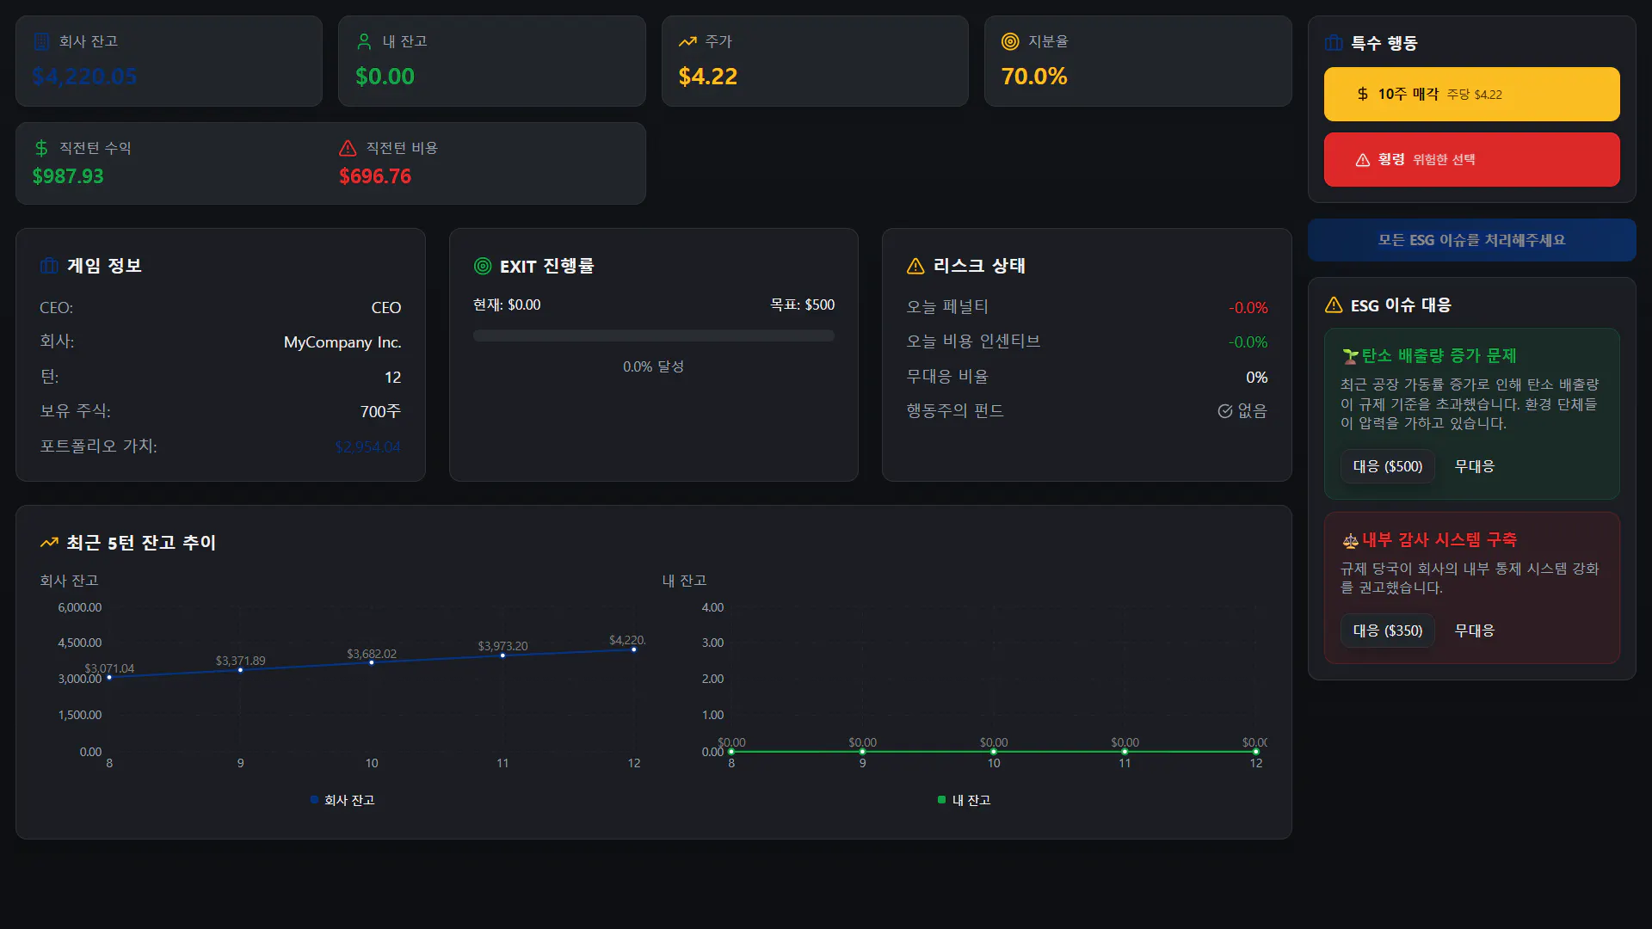Click the blue 모든 ESG 이슈를 처리해주세요 button
The image size is (1652, 929).
click(1471, 240)
